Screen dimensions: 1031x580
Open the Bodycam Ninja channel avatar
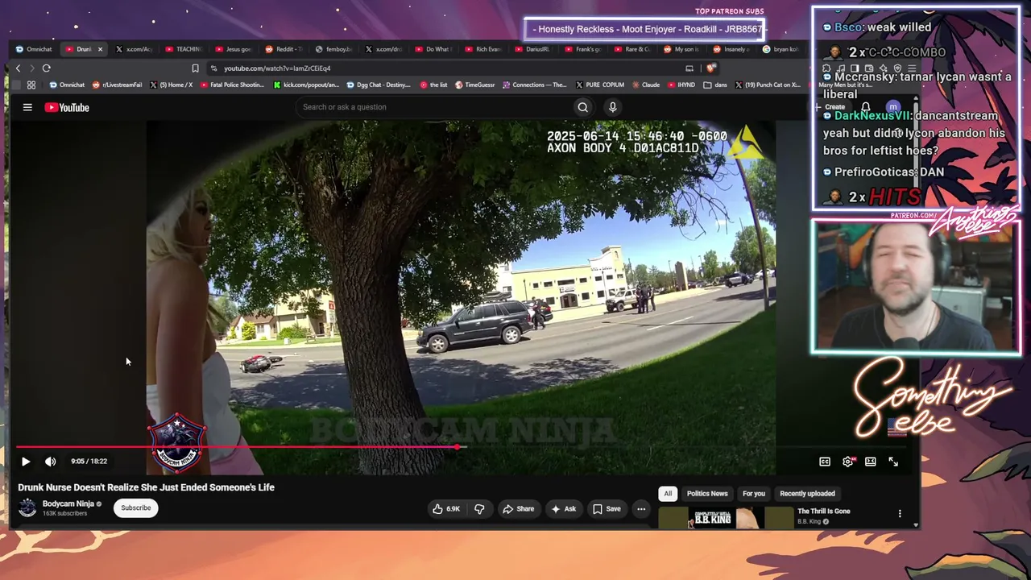(x=27, y=507)
